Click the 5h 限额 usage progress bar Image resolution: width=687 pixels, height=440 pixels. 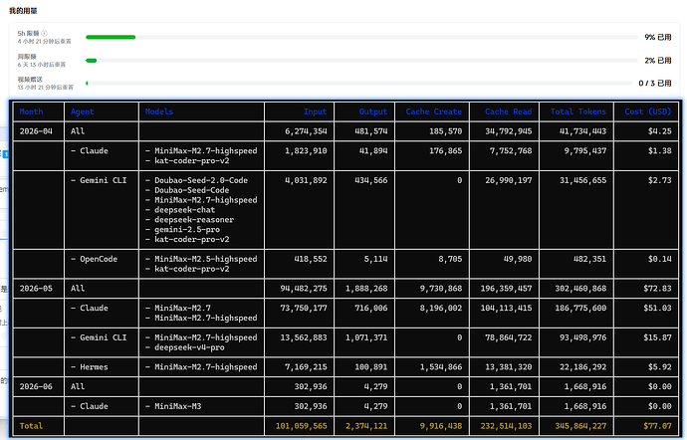tap(361, 37)
